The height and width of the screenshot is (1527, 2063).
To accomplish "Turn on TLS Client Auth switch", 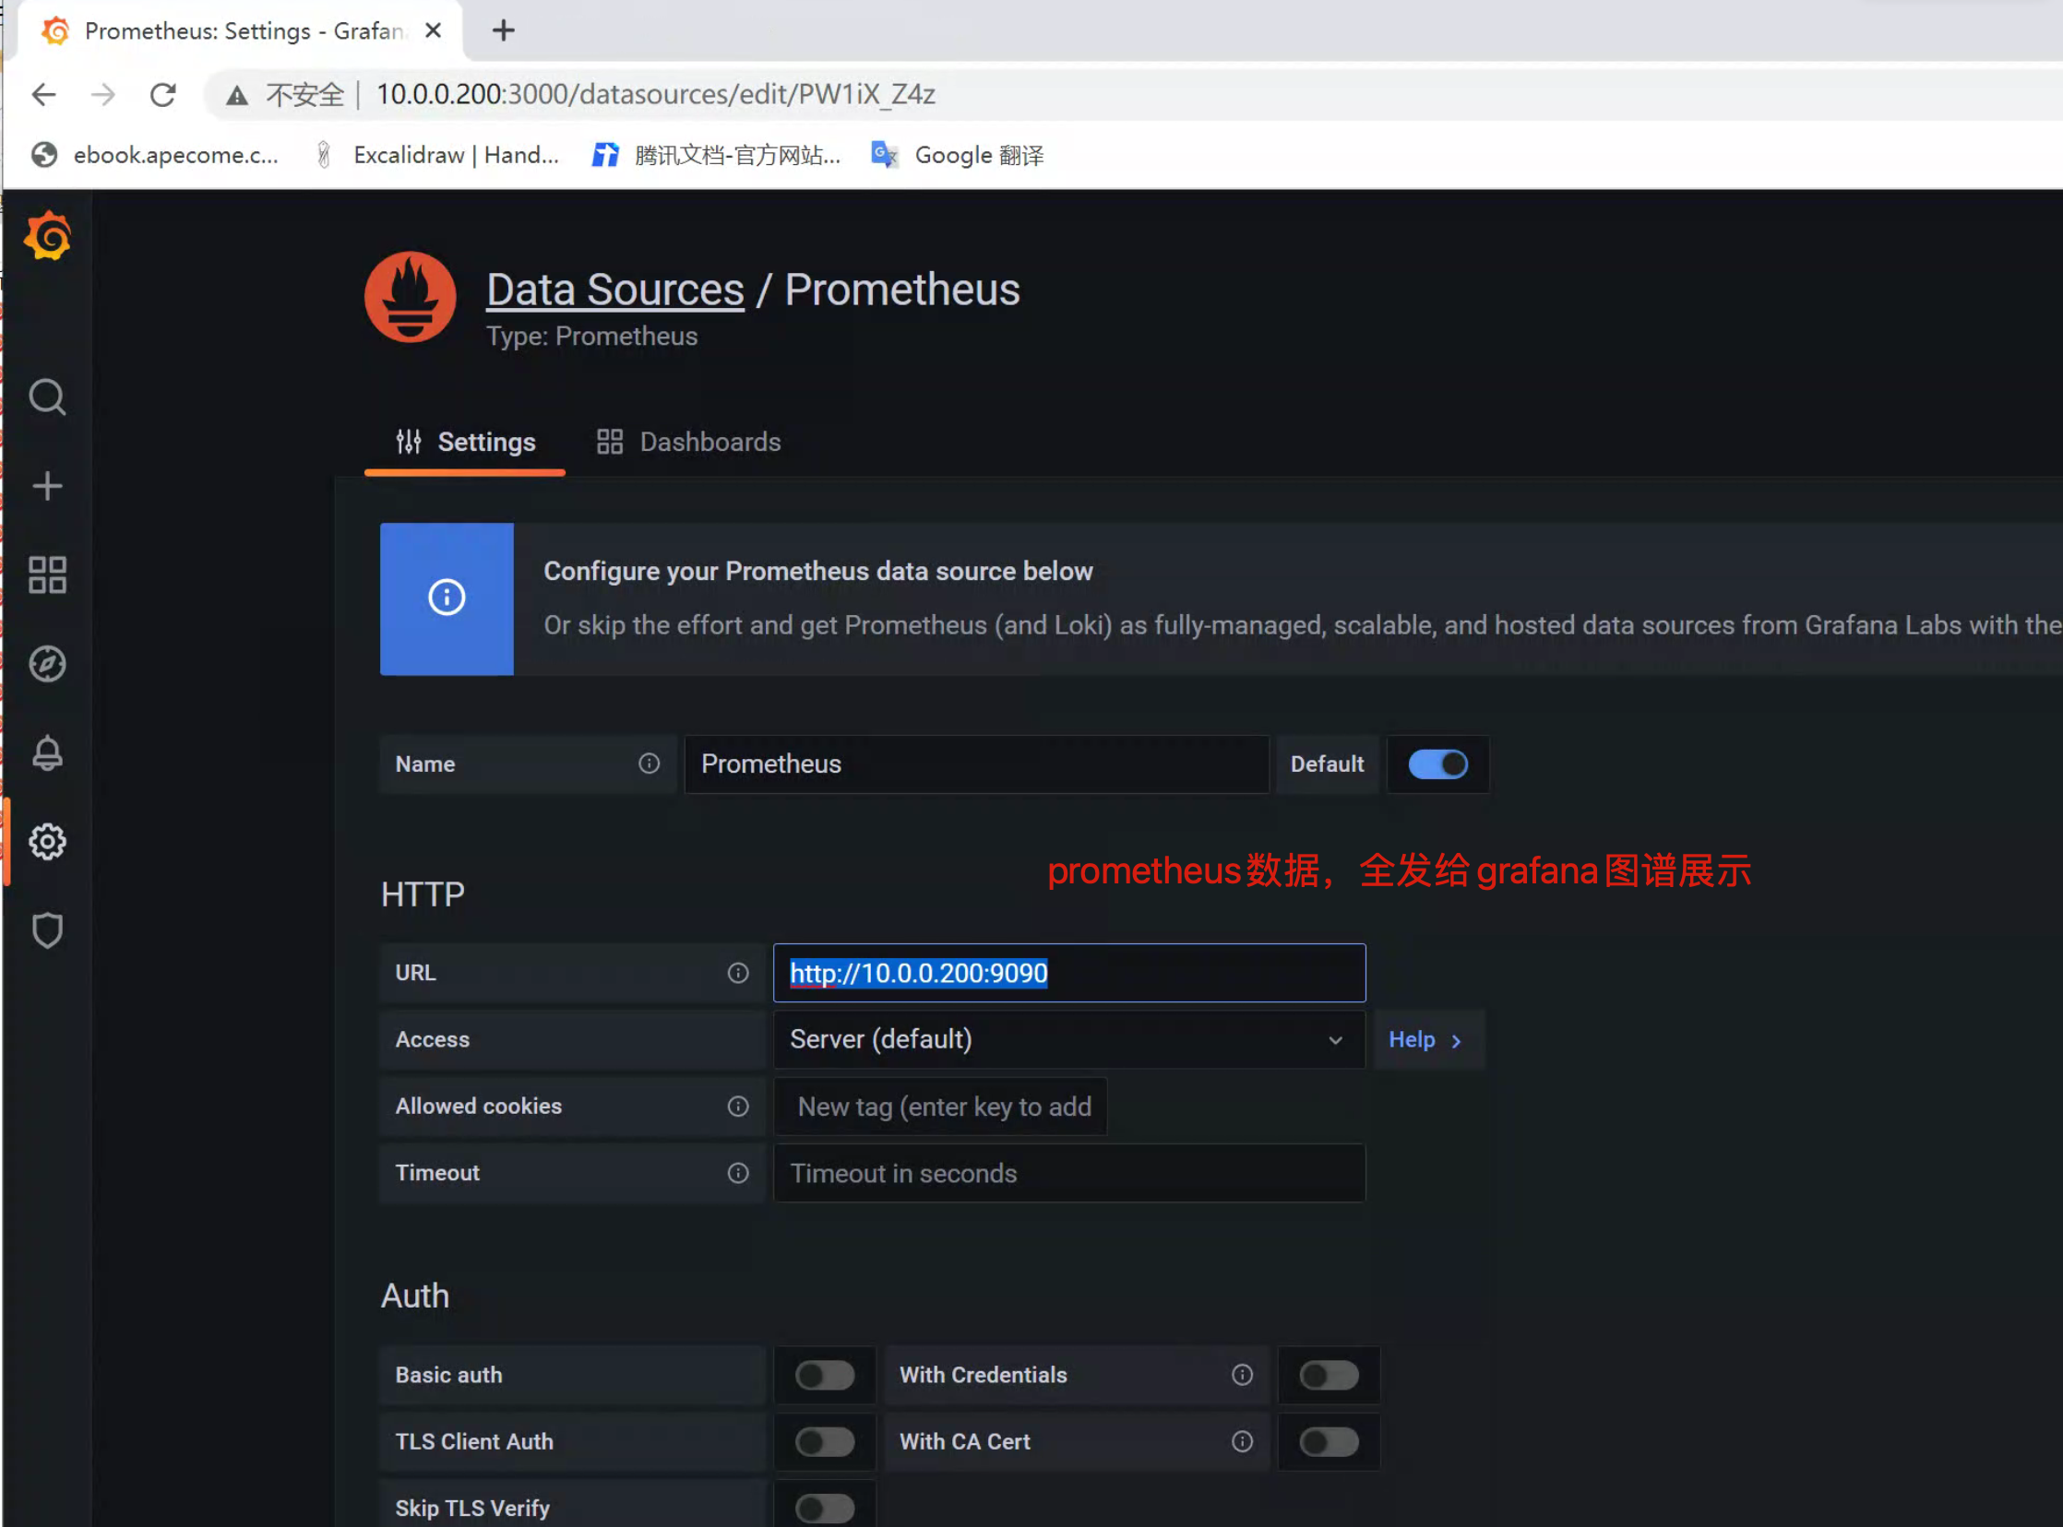I will [x=825, y=1441].
